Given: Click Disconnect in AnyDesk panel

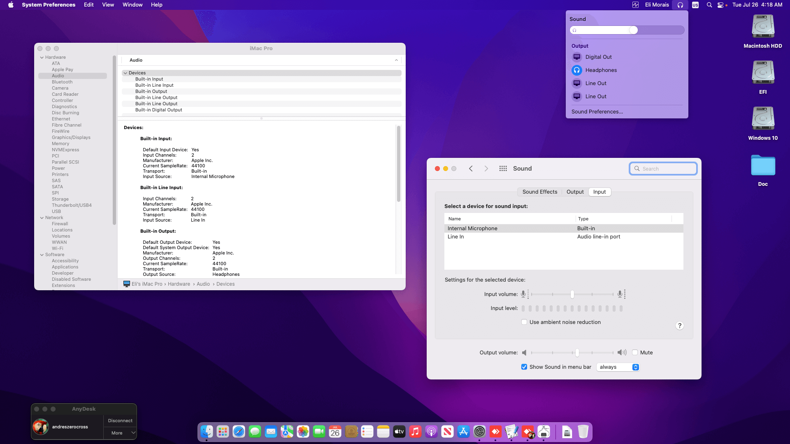Looking at the screenshot, I should [x=120, y=421].
